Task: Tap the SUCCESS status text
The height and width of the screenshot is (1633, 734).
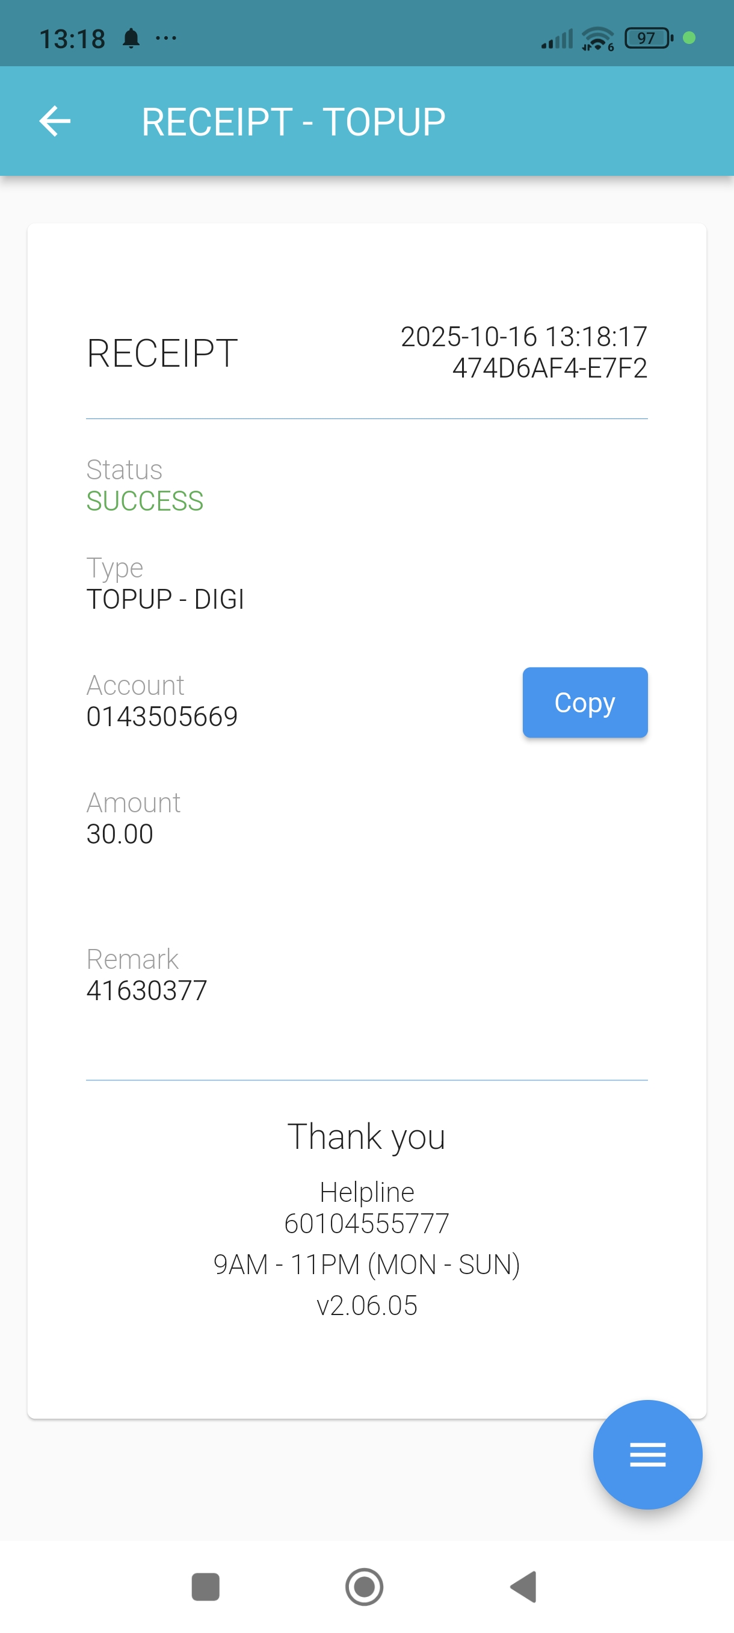Action: tap(145, 501)
